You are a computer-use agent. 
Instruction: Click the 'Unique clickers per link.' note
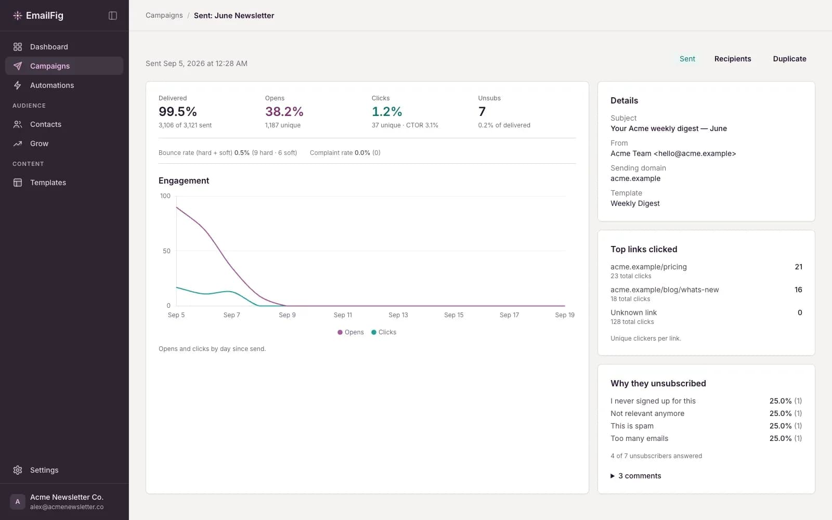click(646, 339)
